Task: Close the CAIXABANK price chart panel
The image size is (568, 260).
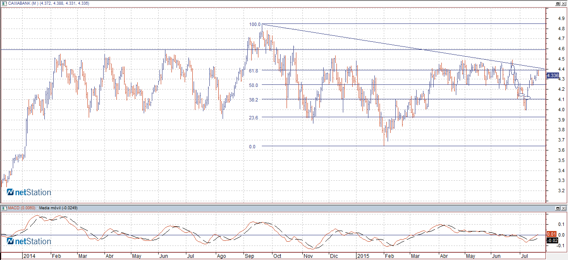Action: pos(564,3)
